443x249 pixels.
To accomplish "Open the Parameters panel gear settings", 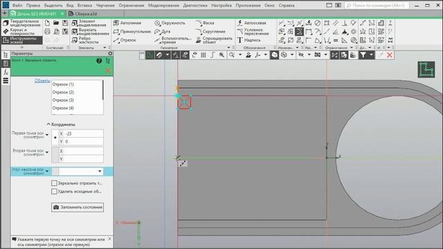I will pos(110,54).
